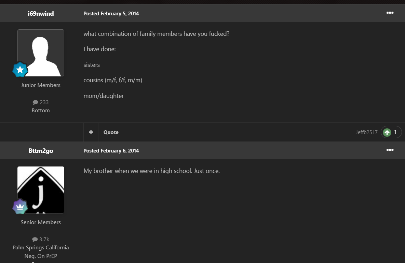Click the purple crown rank badge
The height and width of the screenshot is (263, 405).
pos(20,206)
